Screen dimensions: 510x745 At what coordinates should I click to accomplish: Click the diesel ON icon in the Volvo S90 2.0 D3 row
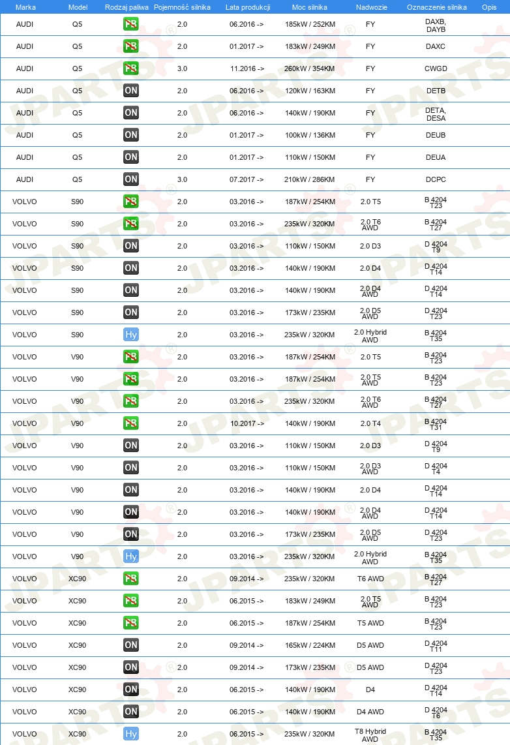pyautogui.click(x=131, y=246)
